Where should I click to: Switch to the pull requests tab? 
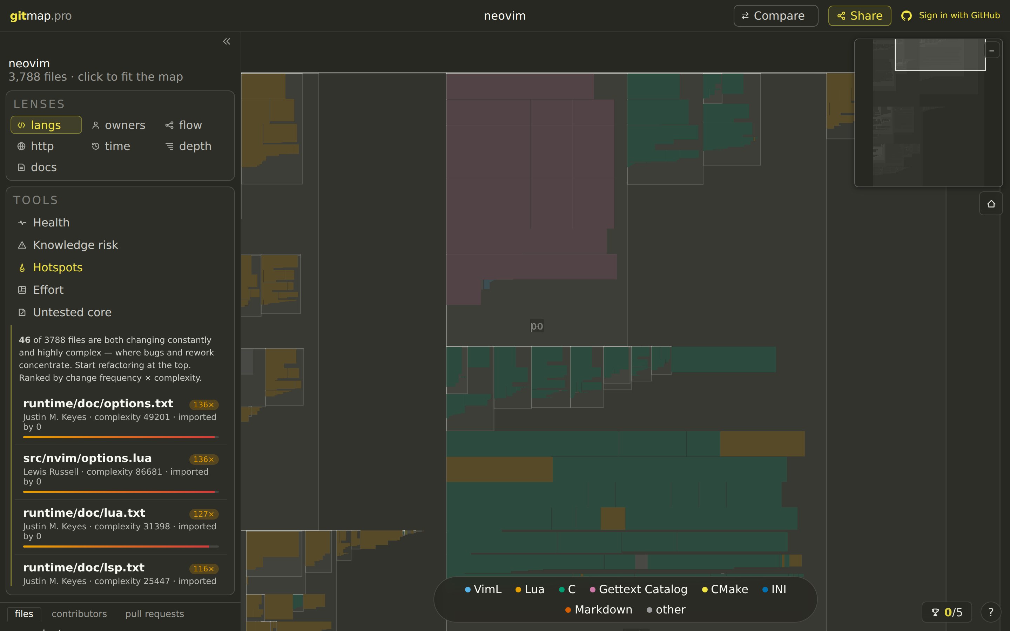154,614
